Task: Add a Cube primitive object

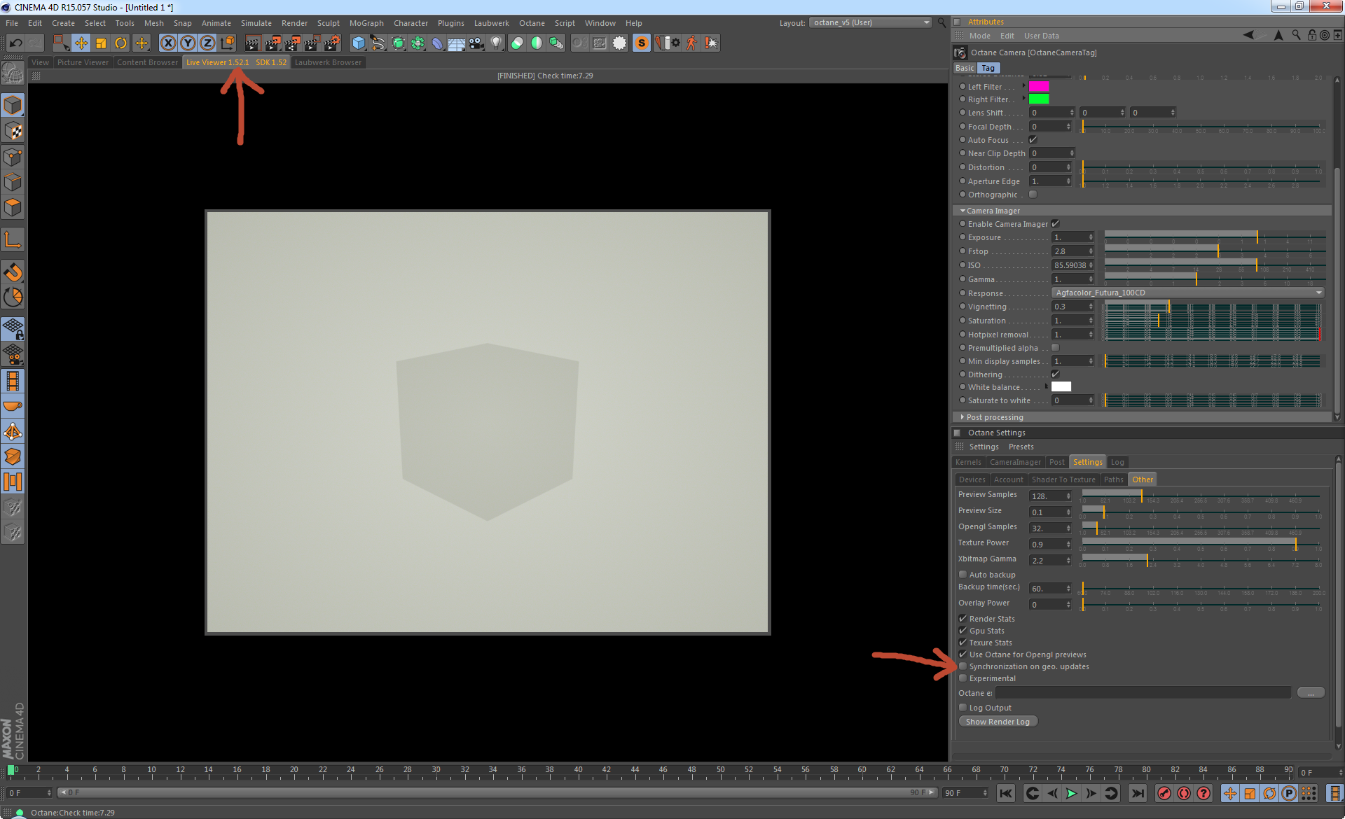Action: (358, 43)
